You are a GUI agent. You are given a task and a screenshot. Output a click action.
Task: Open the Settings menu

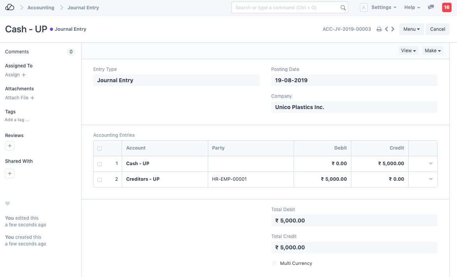click(x=384, y=7)
